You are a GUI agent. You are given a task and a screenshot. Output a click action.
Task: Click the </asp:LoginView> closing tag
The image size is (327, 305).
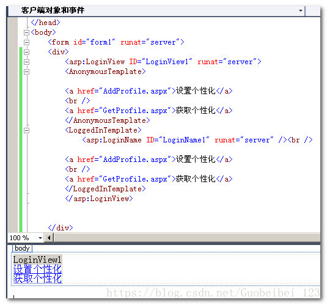click(99, 199)
